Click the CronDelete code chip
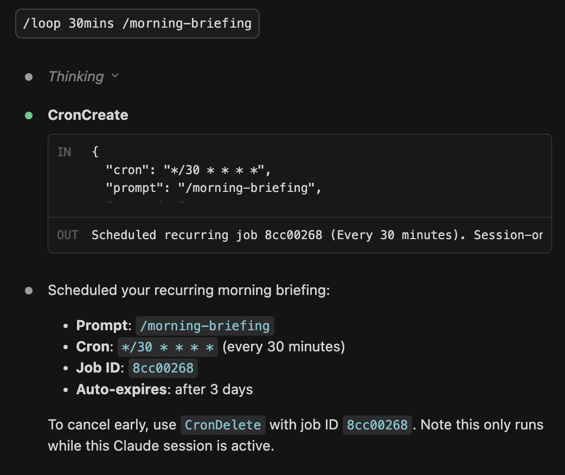This screenshot has height=475, width=565. pyautogui.click(x=223, y=425)
